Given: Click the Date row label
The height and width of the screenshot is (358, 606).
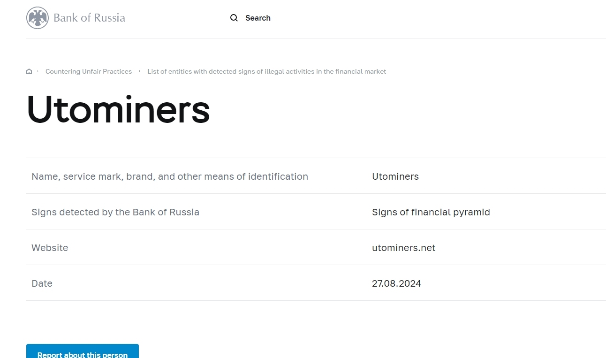Looking at the screenshot, I should 42,283.
